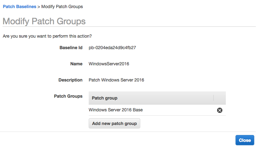The width and height of the screenshot is (258, 149).
Task: Click the column divider in the table header
Action: click(x=214, y=98)
